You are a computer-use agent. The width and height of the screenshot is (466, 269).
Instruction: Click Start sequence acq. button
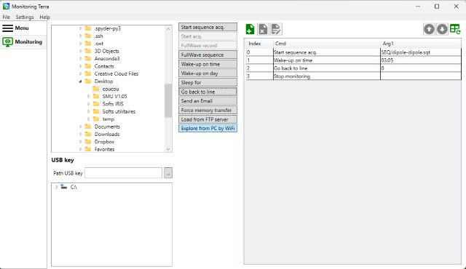click(208, 27)
